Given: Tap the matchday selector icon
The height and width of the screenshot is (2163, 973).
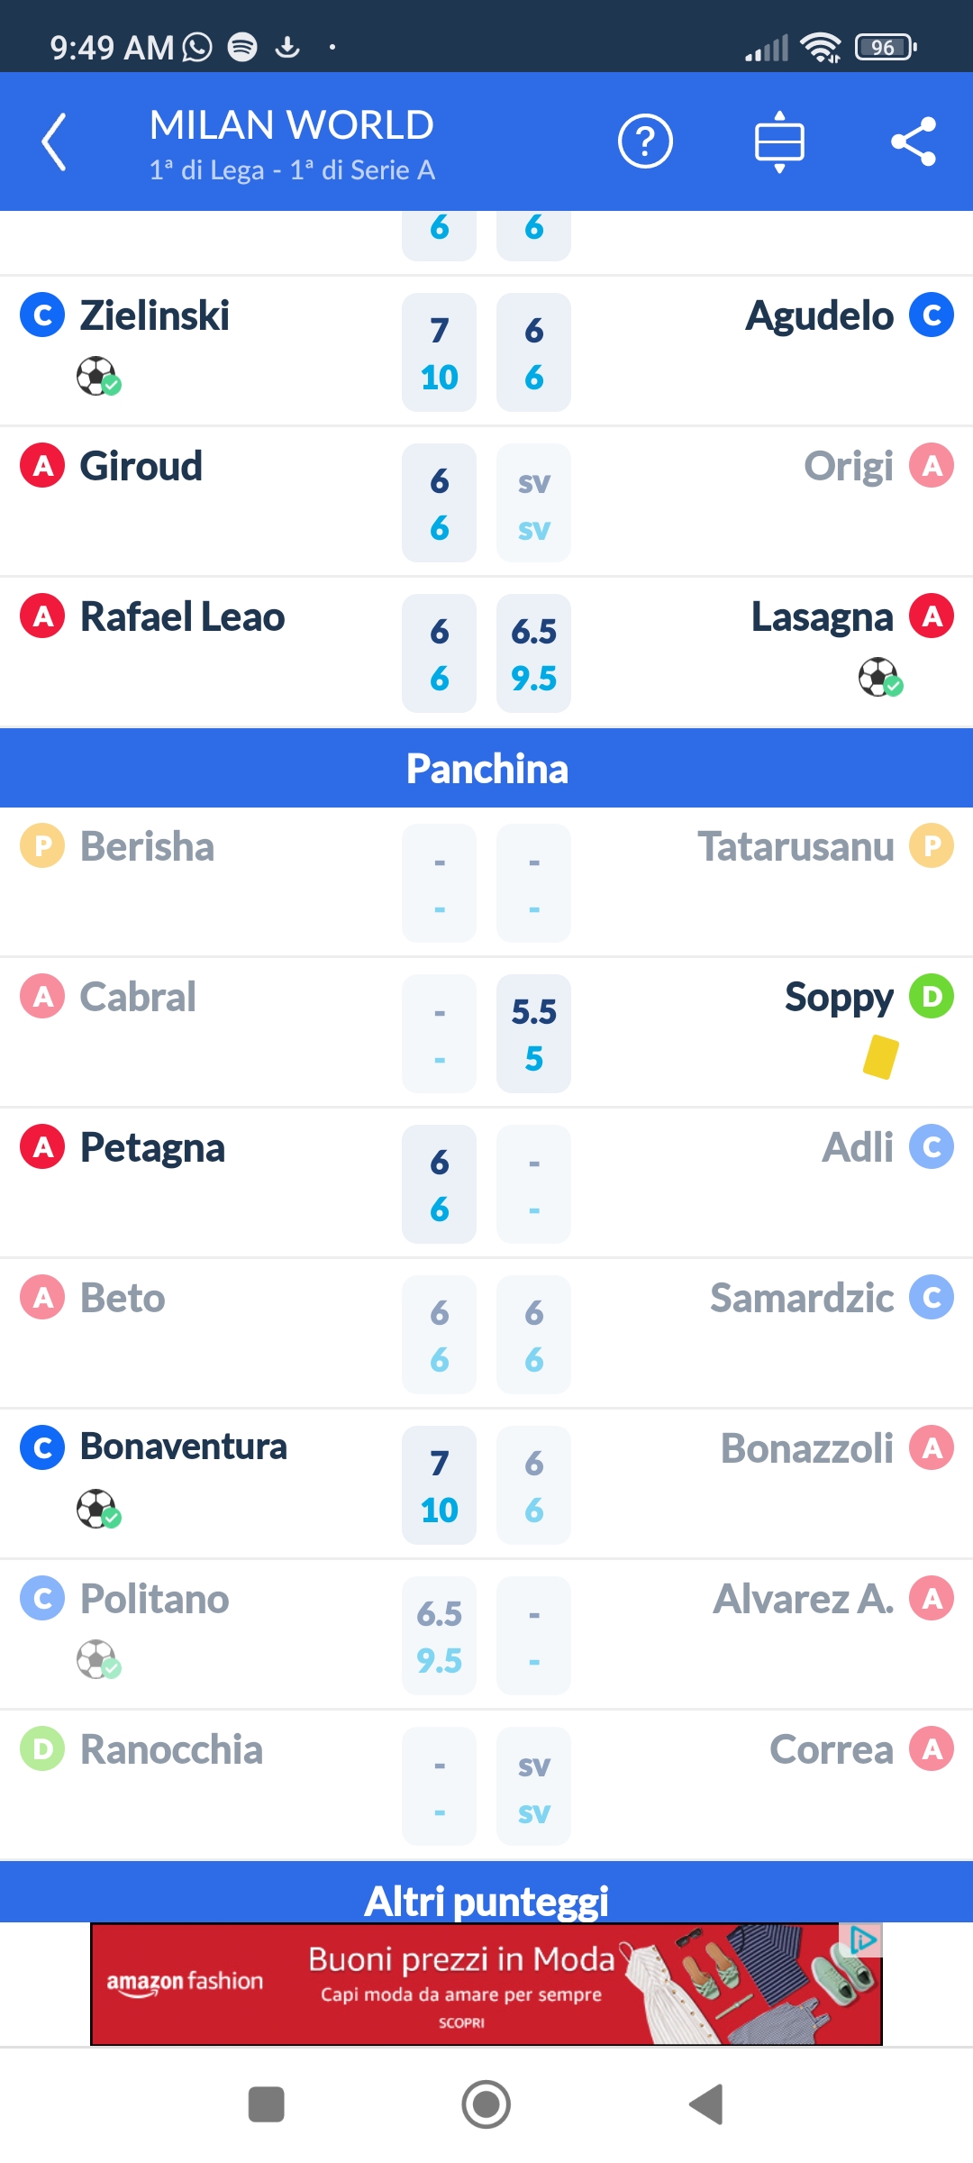Looking at the screenshot, I should pyautogui.click(x=779, y=141).
